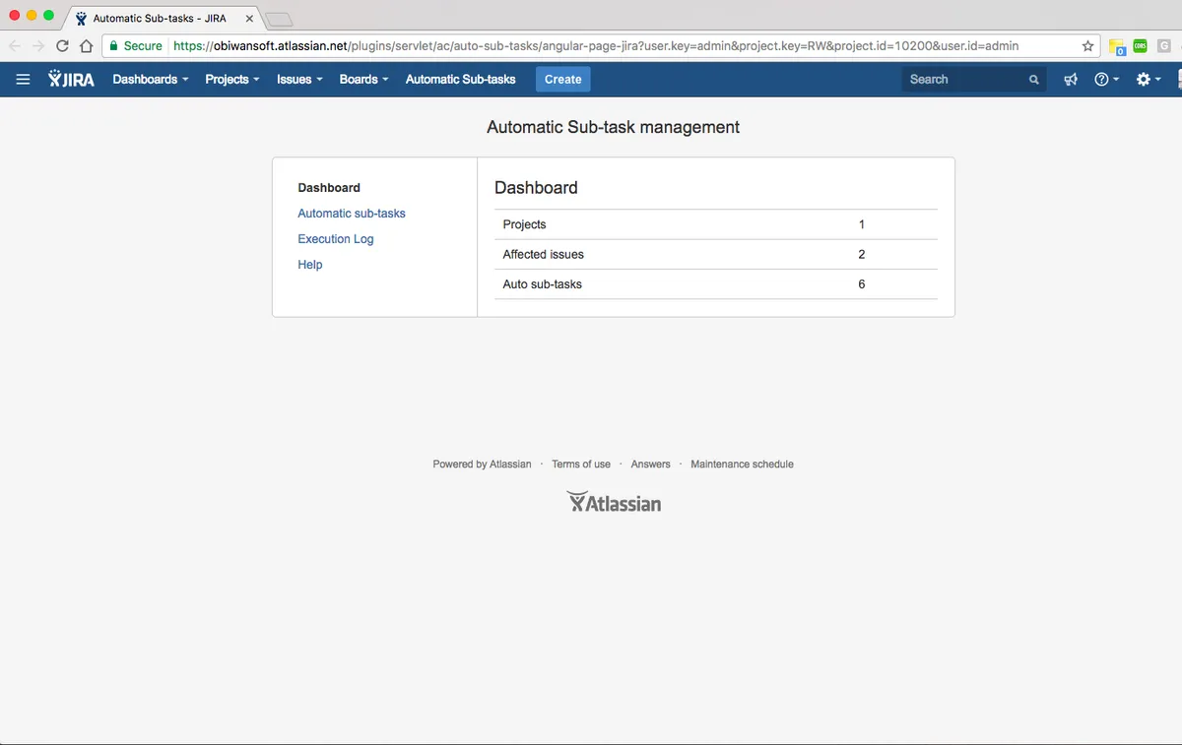Click the Projects count value 1
The height and width of the screenshot is (745, 1182).
click(x=862, y=224)
